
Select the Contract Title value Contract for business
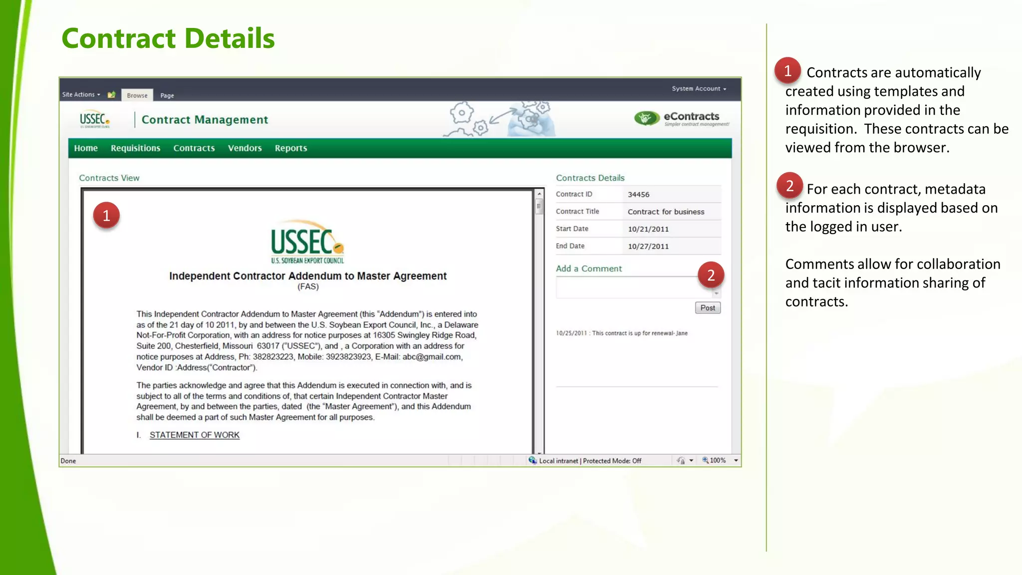(x=666, y=212)
